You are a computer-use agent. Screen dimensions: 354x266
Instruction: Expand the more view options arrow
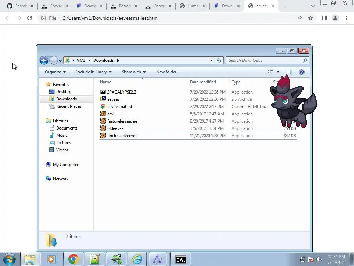[x=278, y=72]
